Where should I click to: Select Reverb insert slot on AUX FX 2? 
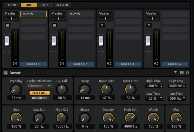[81, 14]
